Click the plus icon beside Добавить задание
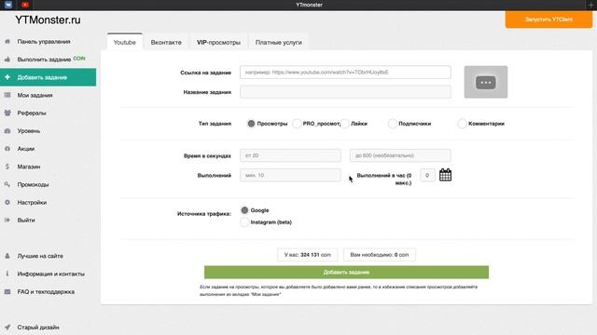This screenshot has height=335, width=597. [7, 77]
